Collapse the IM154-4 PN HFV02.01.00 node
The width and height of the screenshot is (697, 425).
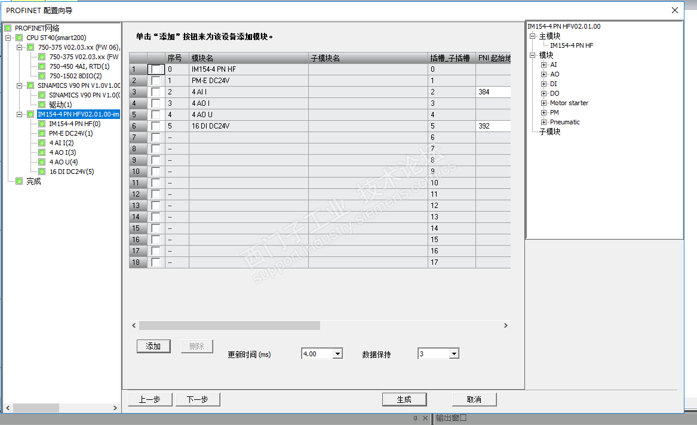tap(19, 114)
